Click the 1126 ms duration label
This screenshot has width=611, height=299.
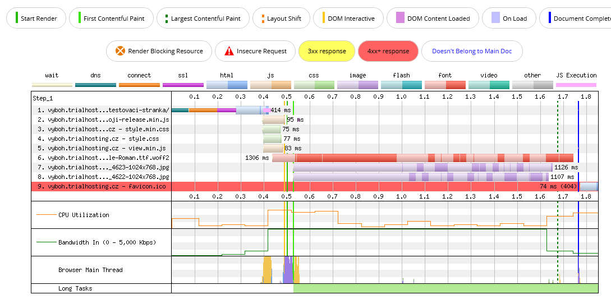pos(566,168)
